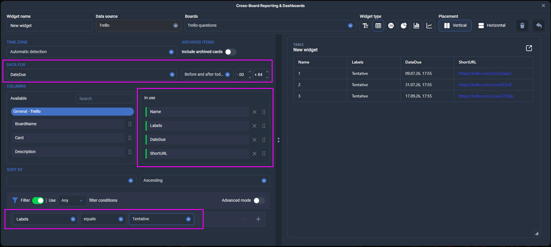Click the columns Search field

(x=105, y=99)
